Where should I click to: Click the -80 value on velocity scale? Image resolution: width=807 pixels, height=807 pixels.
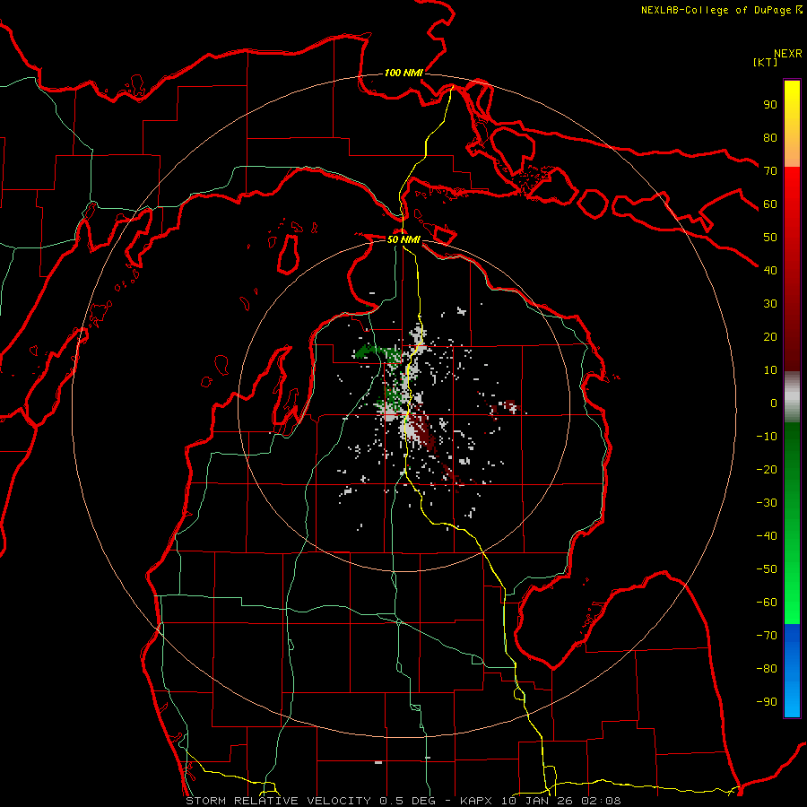(x=767, y=669)
